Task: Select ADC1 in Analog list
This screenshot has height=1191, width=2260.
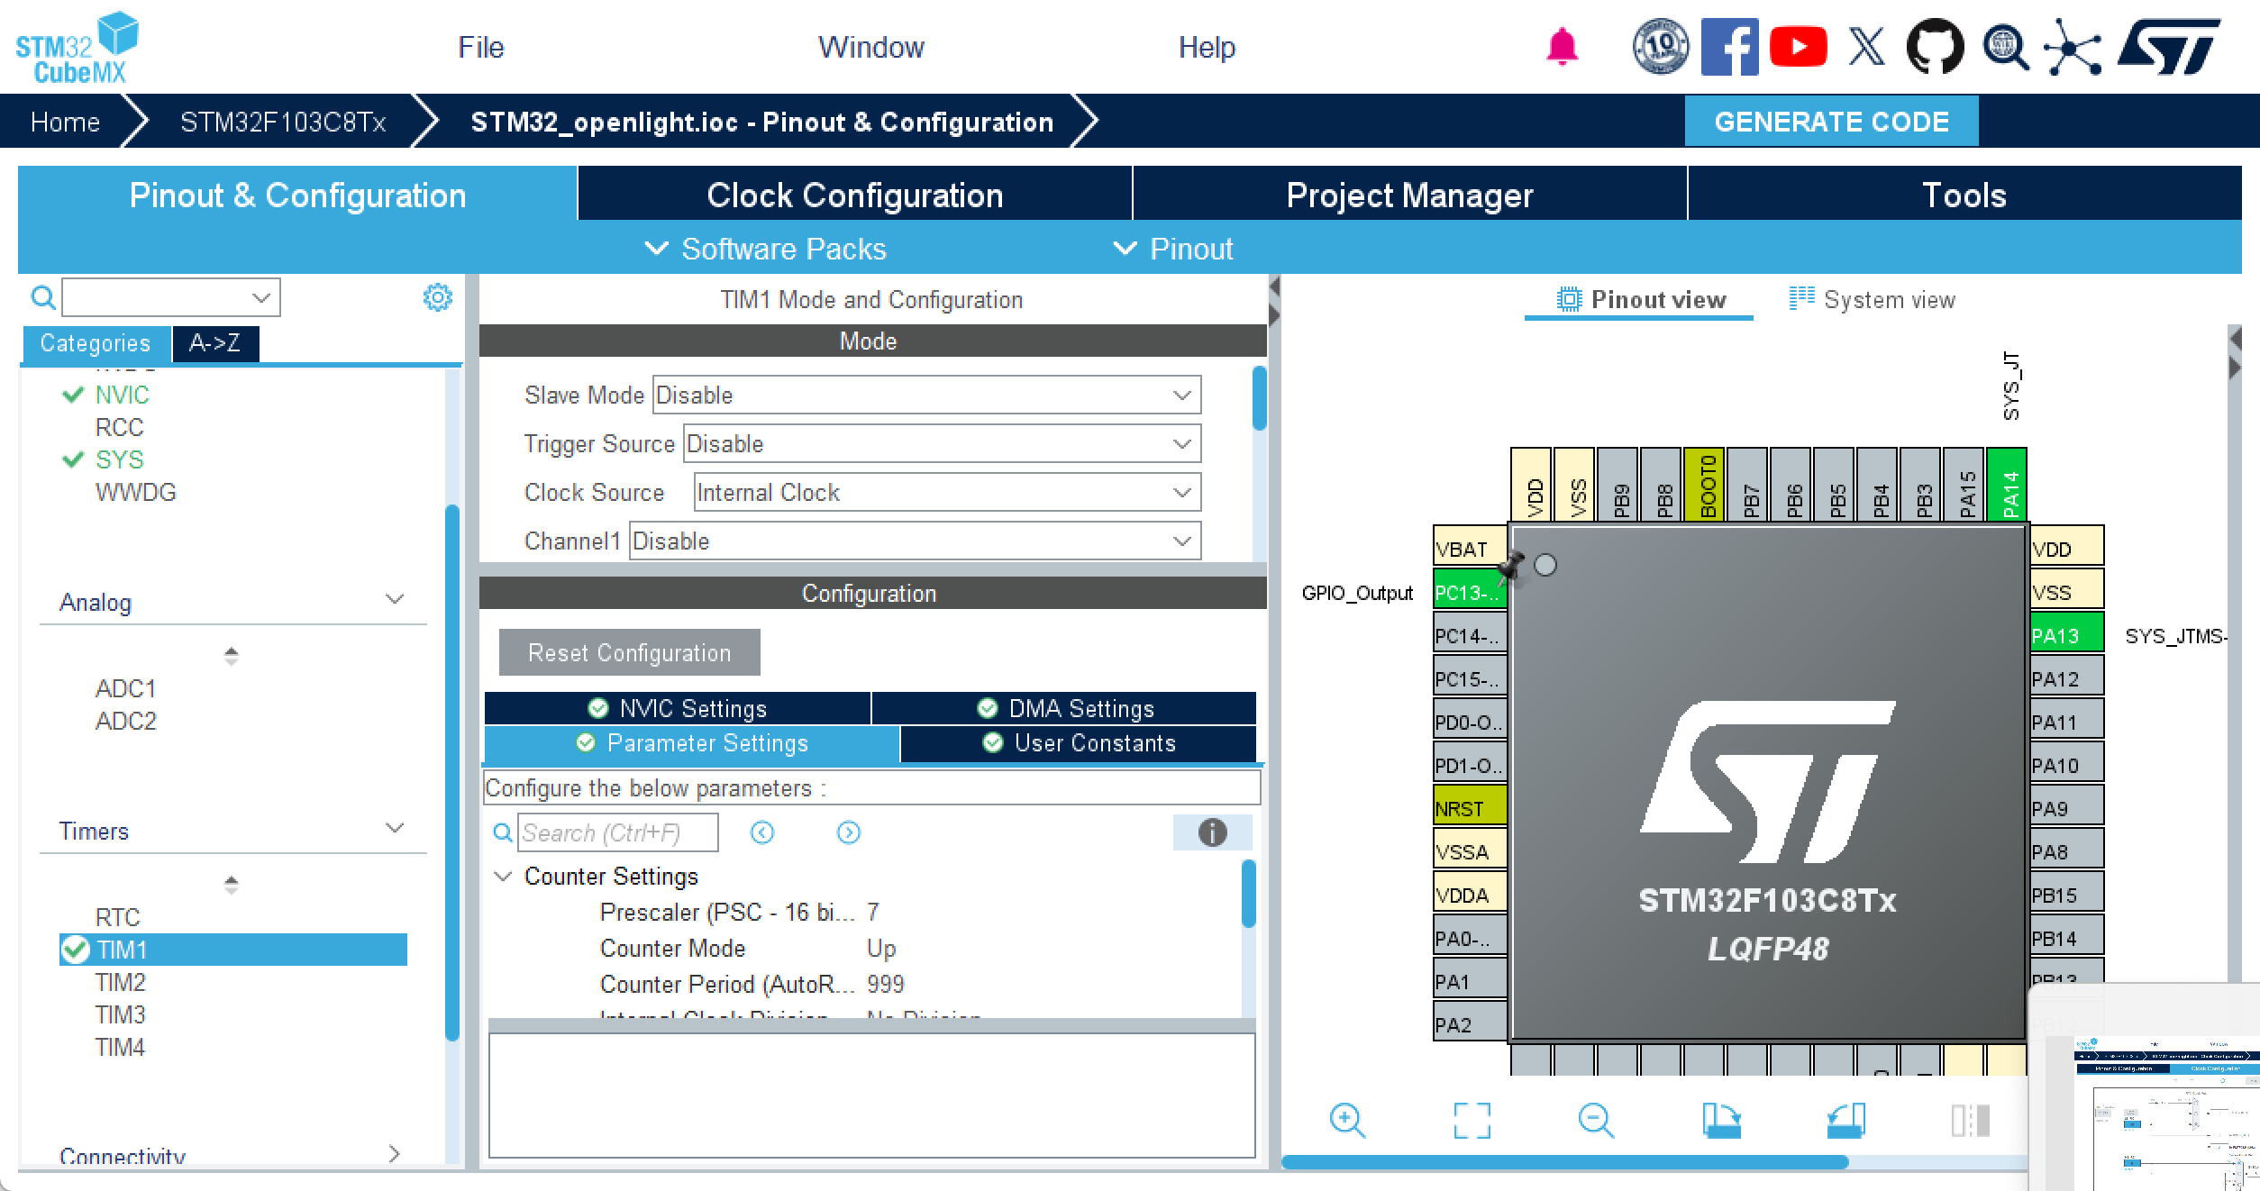Action: 126,688
